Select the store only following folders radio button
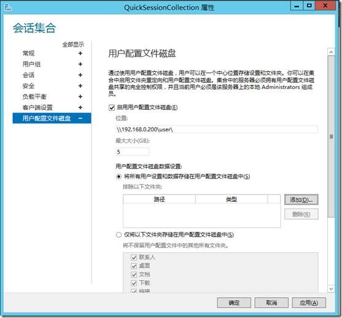Screen dimensions: 342x318 coord(119,235)
